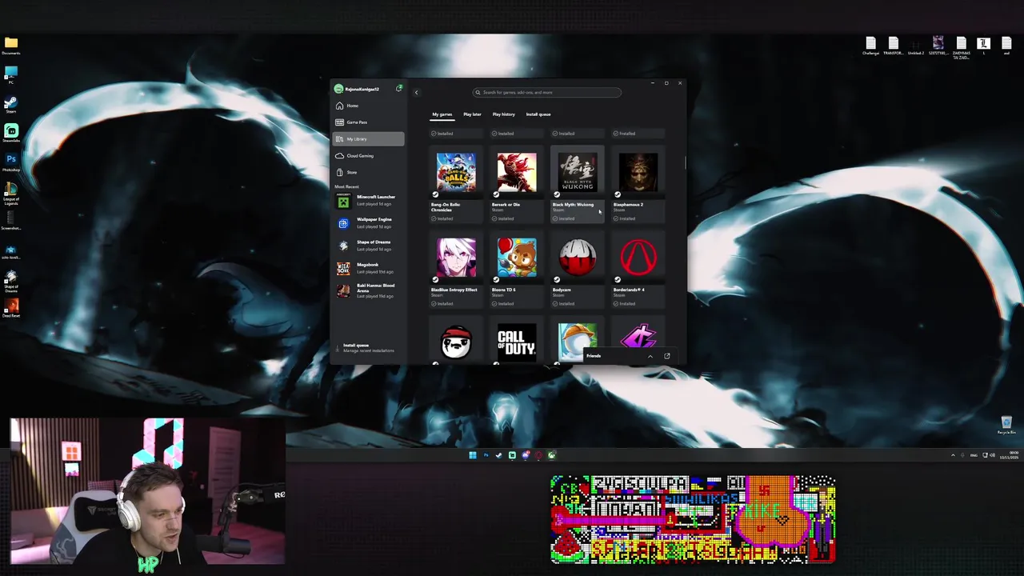Select My Library in the sidebar
Image resolution: width=1024 pixels, height=576 pixels.
point(368,139)
